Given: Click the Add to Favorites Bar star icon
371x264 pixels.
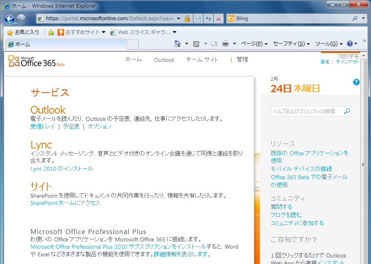Looking at the screenshot, I should point(51,32).
